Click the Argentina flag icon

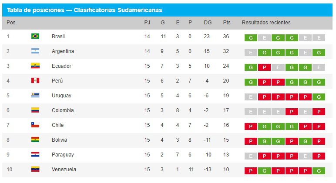click(x=35, y=51)
